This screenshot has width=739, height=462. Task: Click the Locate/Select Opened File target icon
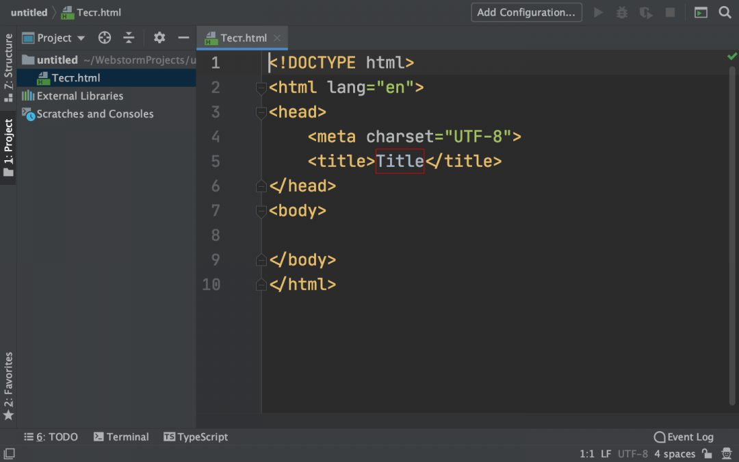pyautogui.click(x=105, y=38)
